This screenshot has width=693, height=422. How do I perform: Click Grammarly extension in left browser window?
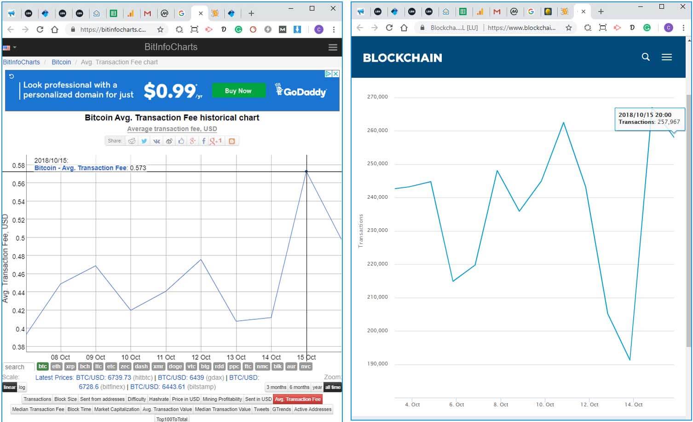[x=238, y=29]
